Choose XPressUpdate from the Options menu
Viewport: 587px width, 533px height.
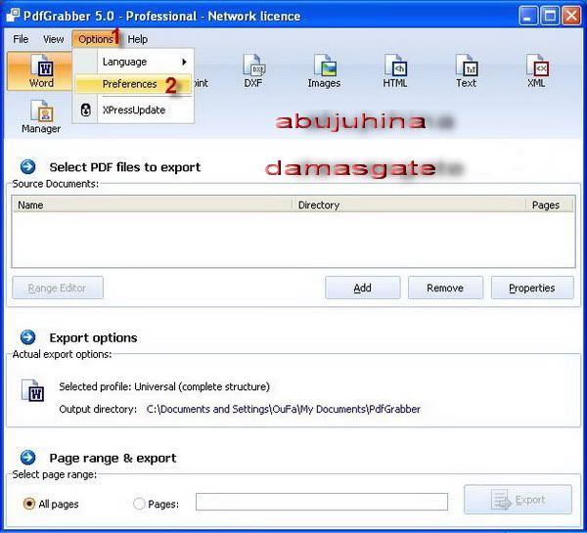tap(133, 111)
